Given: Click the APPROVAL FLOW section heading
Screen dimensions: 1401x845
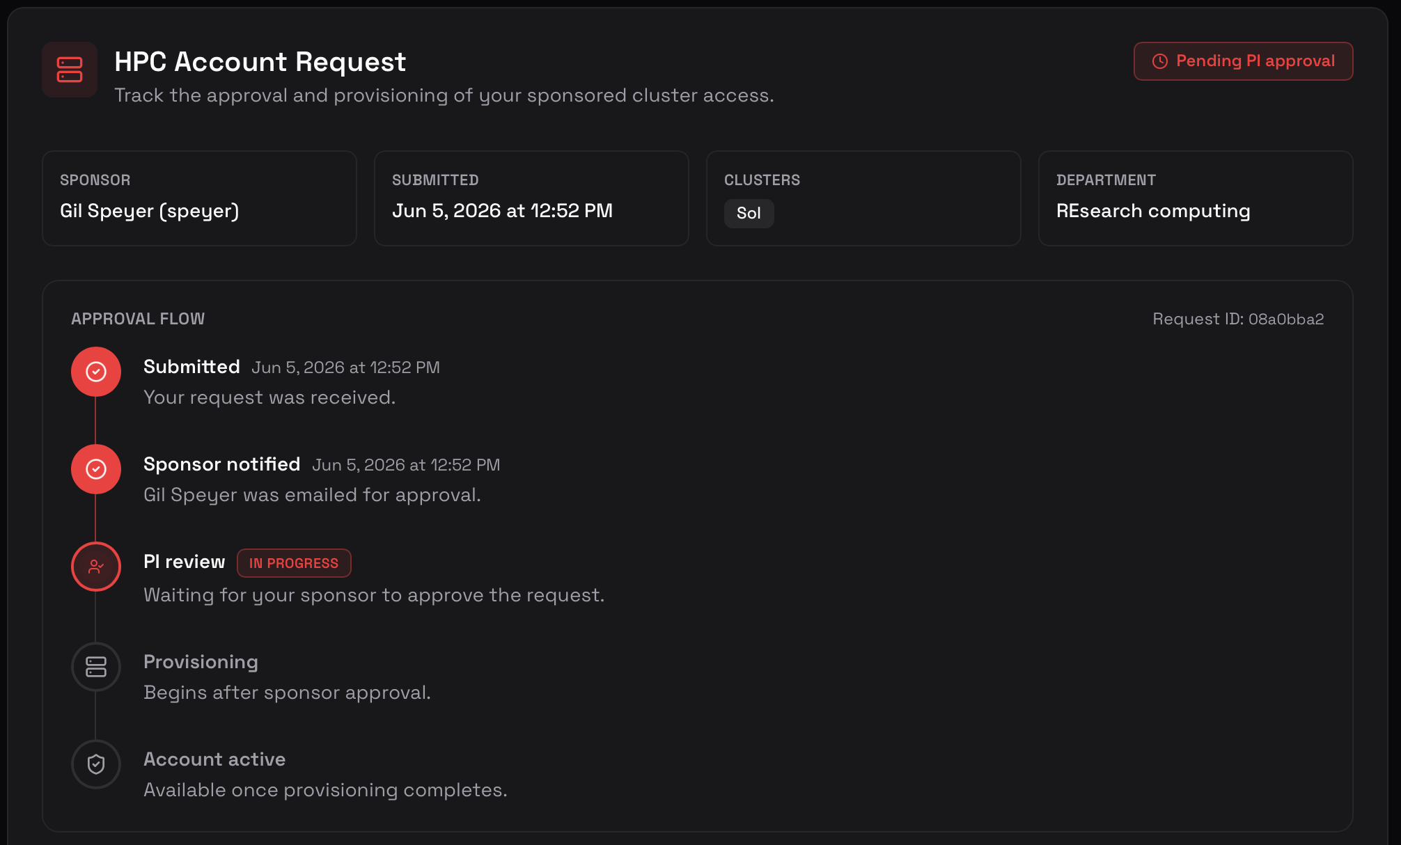Looking at the screenshot, I should (138, 319).
